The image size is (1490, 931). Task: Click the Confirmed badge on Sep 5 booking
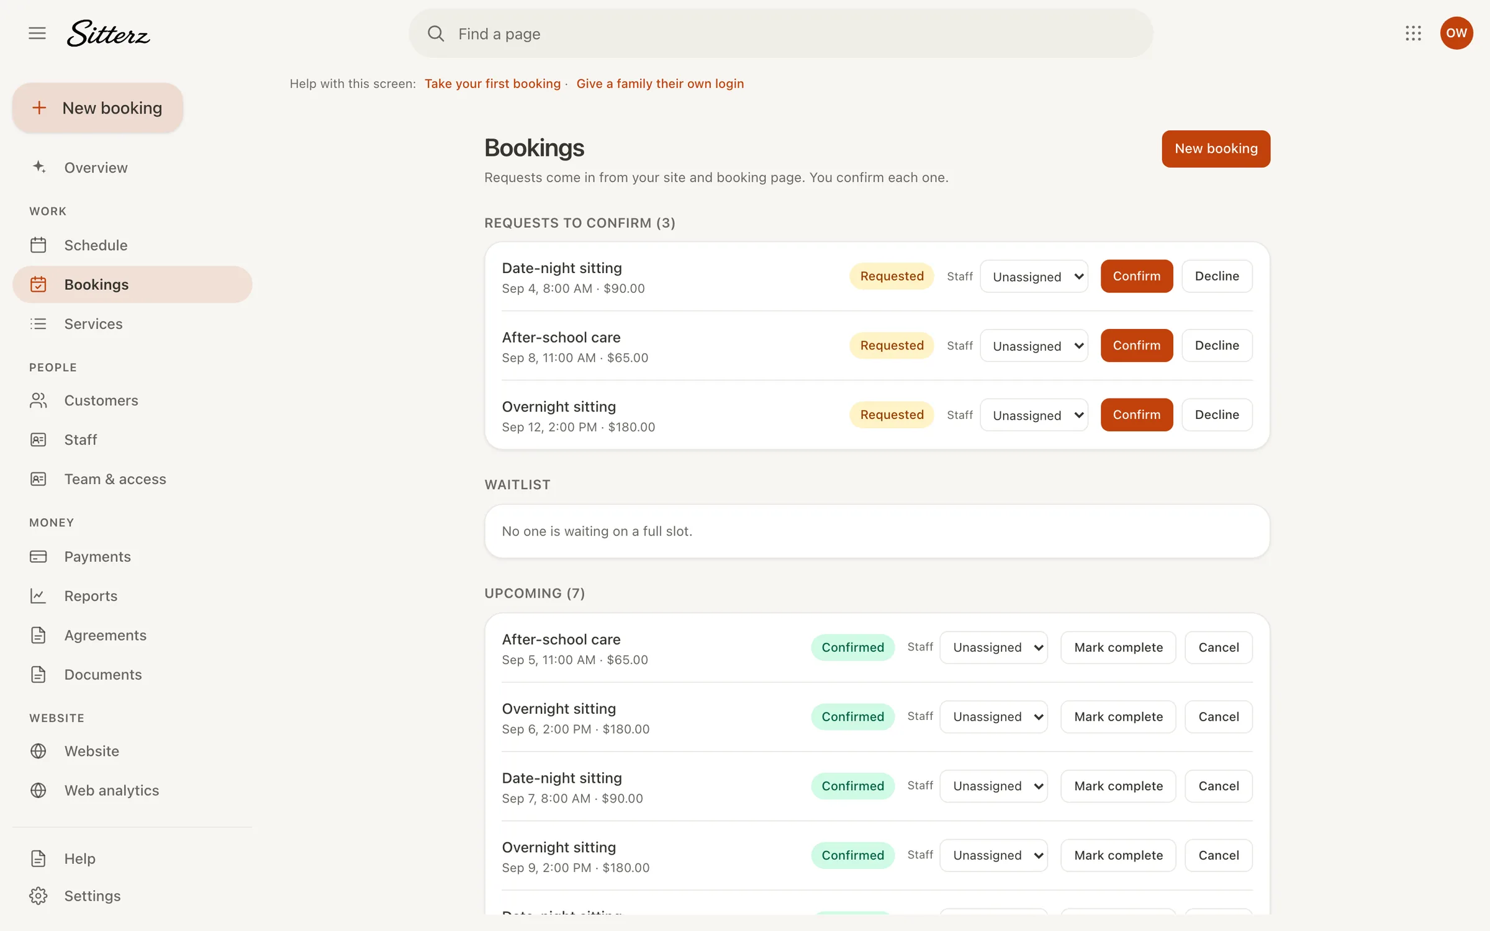(x=852, y=647)
